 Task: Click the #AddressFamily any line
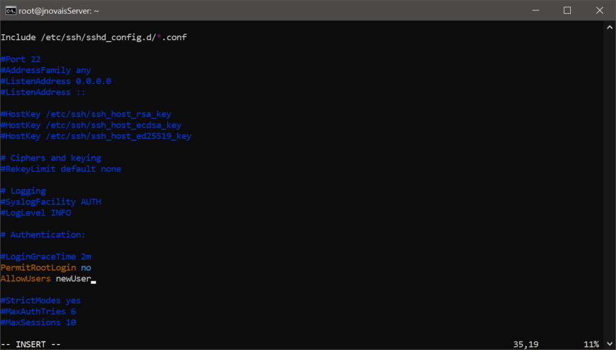[x=46, y=70]
